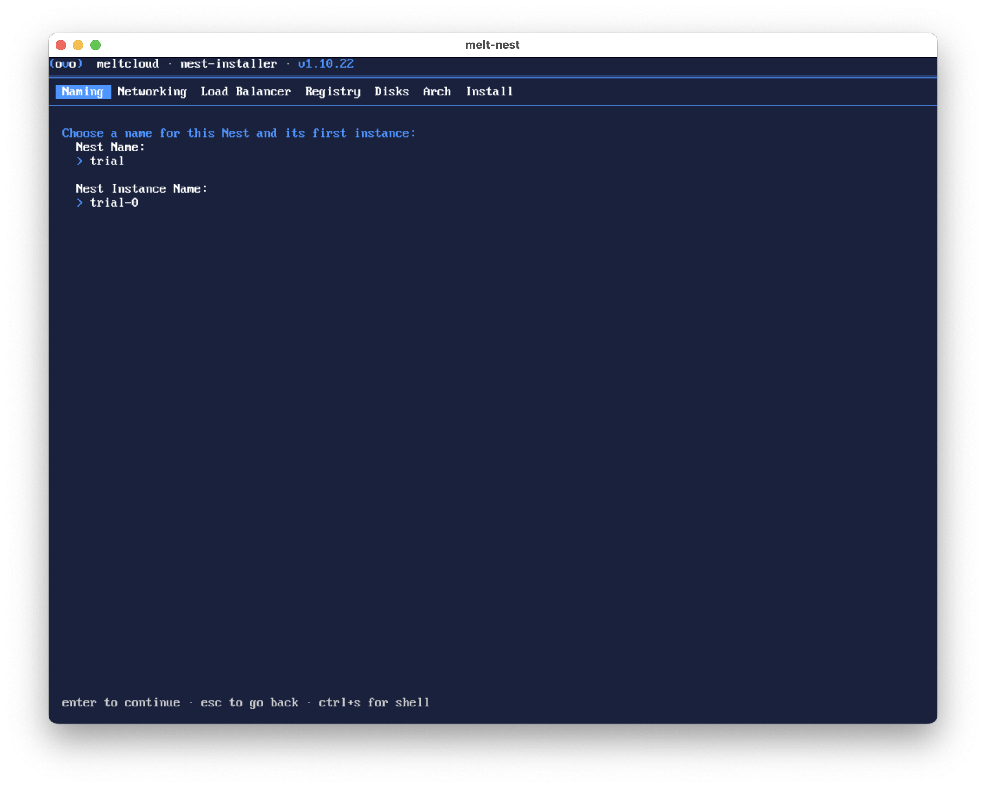Viewport: 986px width, 788px height.
Task: Click the 'esc to go back' hint
Action: pos(249,703)
